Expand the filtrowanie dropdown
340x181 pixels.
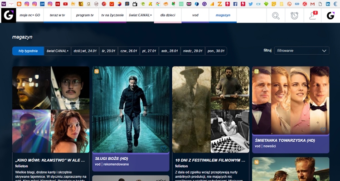coord(301,51)
